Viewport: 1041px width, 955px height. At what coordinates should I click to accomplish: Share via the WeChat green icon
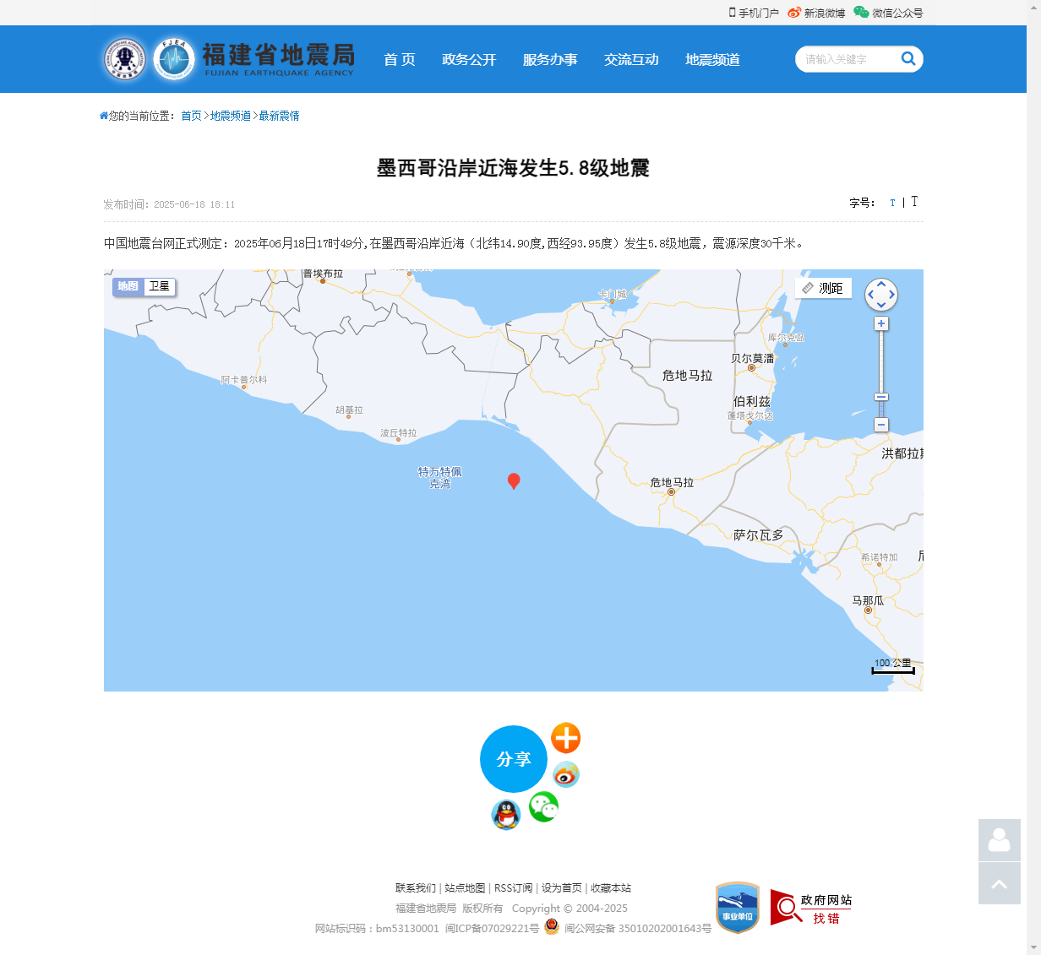pos(543,807)
